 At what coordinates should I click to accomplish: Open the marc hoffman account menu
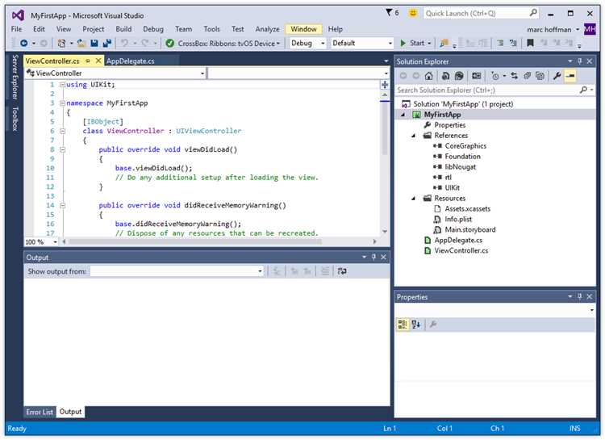[553, 29]
